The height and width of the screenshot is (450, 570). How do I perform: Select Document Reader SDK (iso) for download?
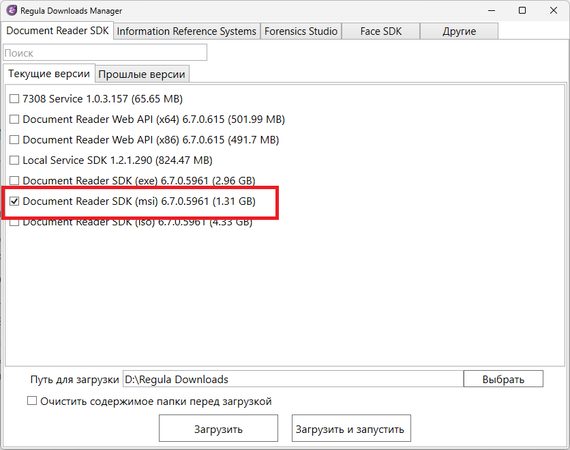pyautogui.click(x=14, y=221)
